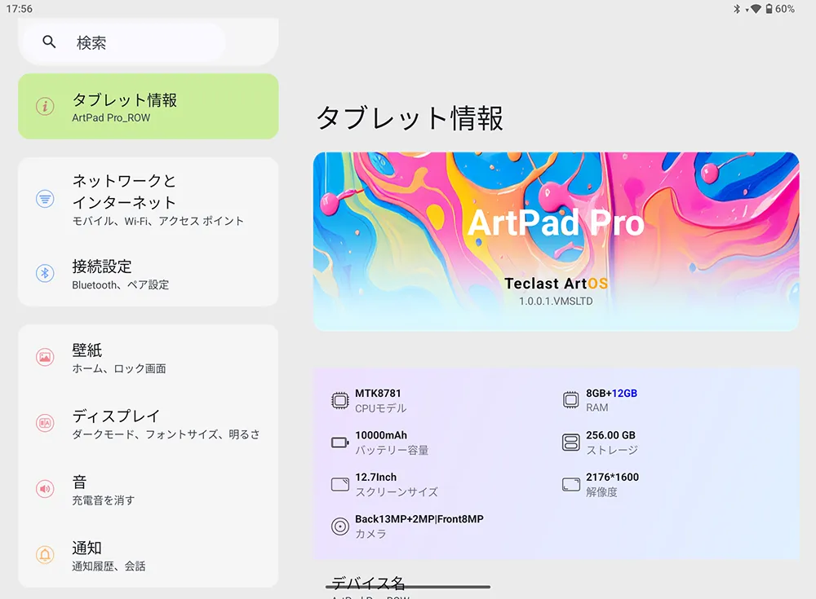Screen dimensions: 816x599
Task: Click the 17:56 clock in status bar
Action: click(20, 9)
